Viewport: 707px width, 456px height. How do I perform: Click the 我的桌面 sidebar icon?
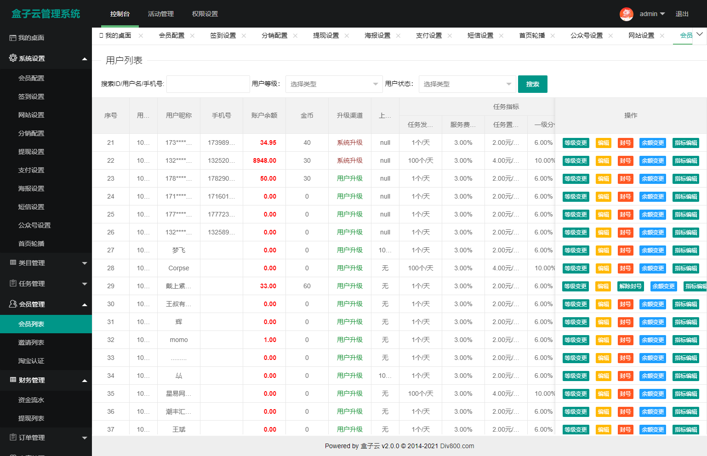point(13,38)
